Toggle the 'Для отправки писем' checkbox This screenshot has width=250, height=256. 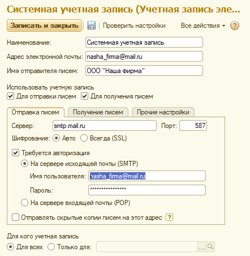coord(10,96)
